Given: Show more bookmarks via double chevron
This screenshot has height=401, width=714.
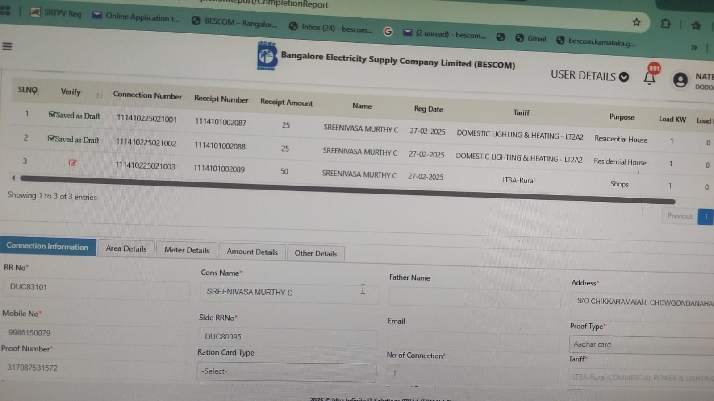Looking at the screenshot, I should [694, 47].
